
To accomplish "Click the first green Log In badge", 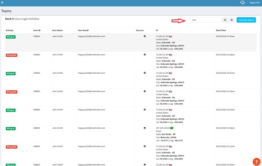I will [11, 37].
